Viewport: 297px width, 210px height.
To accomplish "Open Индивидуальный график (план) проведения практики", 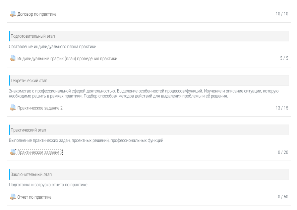I will tap(67, 58).
